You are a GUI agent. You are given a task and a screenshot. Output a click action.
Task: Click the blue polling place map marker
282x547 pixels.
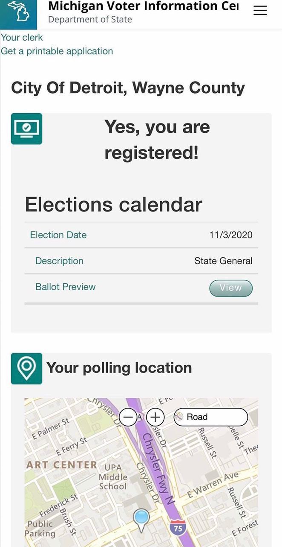tap(141, 518)
